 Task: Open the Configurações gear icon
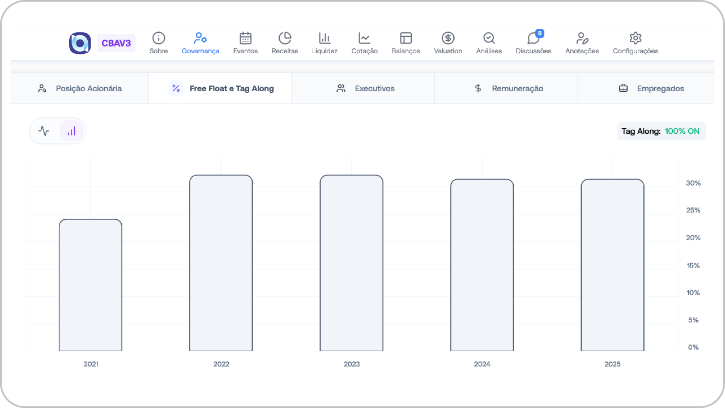click(636, 38)
